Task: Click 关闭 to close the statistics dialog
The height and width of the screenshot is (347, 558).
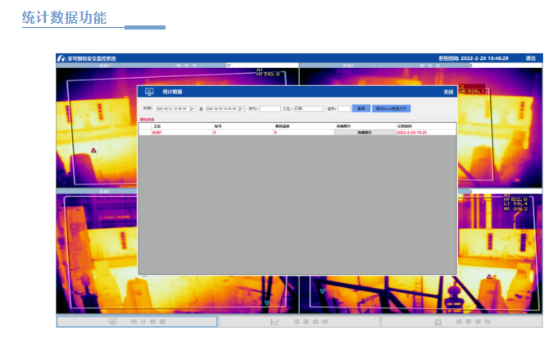Action: 447,92
